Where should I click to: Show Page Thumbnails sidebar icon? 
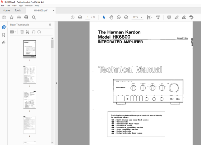tap(4, 27)
